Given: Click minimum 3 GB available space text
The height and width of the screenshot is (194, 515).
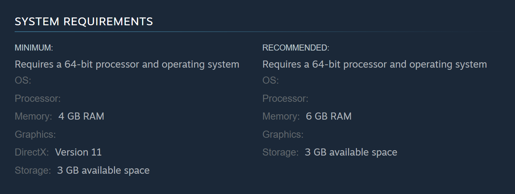Looking at the screenshot, I should point(103,171).
